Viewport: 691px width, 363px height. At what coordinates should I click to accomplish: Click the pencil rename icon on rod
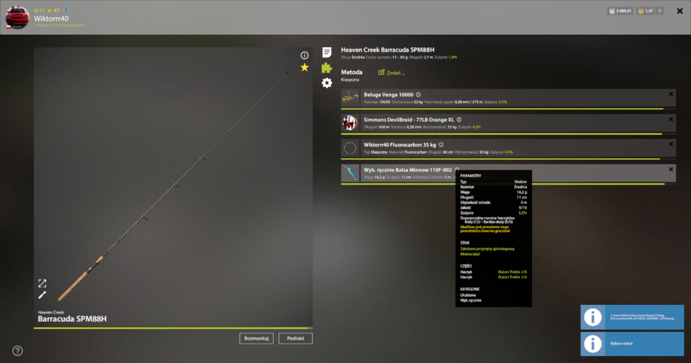(x=42, y=295)
